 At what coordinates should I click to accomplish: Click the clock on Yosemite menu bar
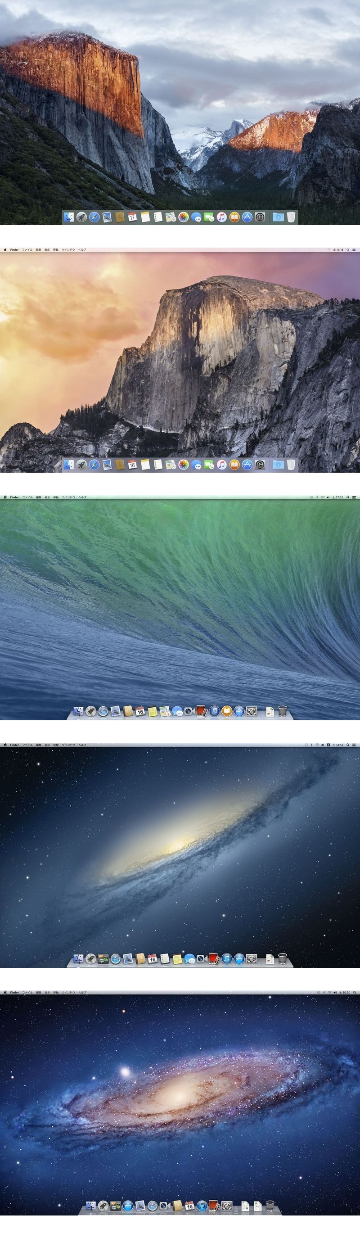click(x=340, y=250)
